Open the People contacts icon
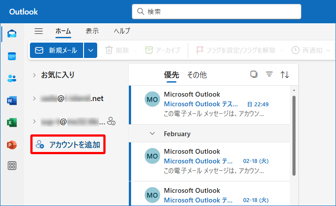 coord(12,79)
